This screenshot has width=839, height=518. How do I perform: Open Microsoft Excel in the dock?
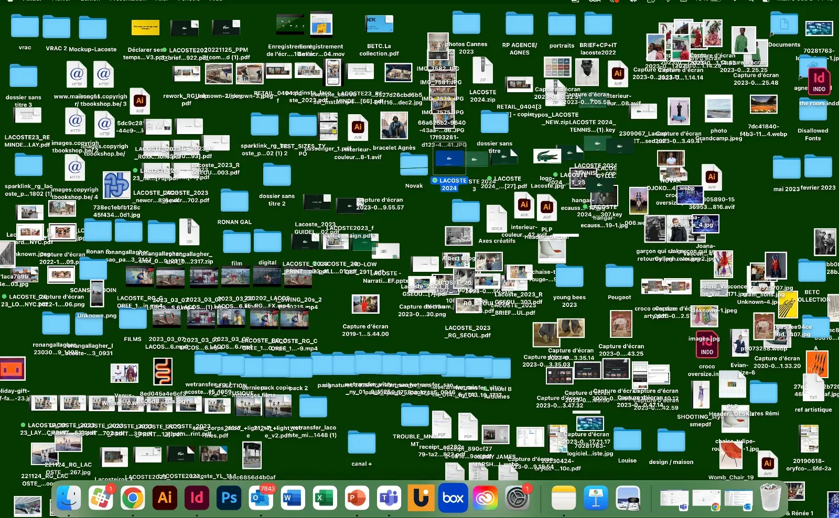325,498
